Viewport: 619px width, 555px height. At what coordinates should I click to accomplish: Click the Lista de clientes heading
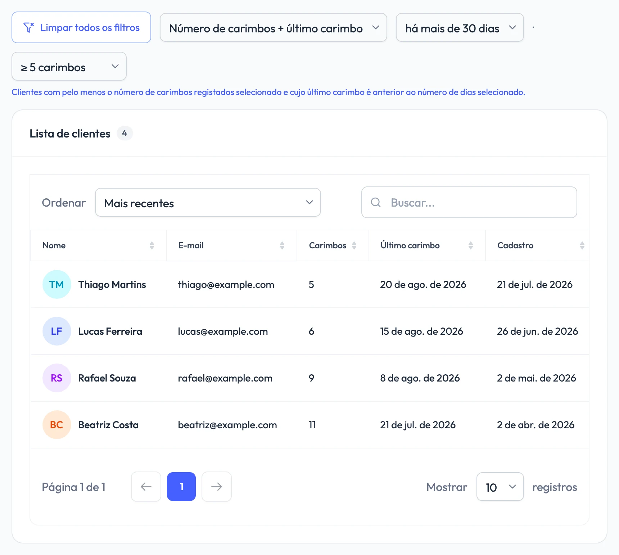click(70, 134)
